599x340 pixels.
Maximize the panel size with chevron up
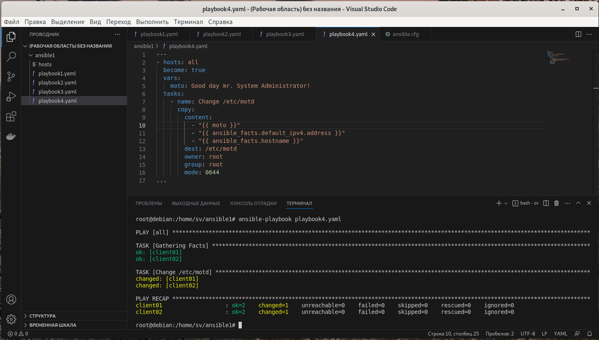click(x=578, y=203)
